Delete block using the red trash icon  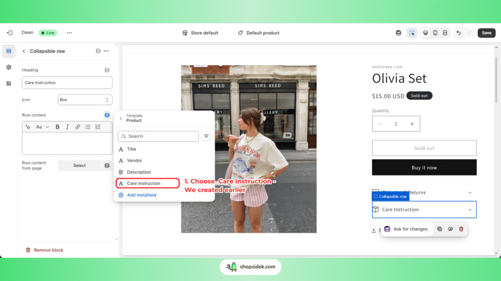click(461, 229)
